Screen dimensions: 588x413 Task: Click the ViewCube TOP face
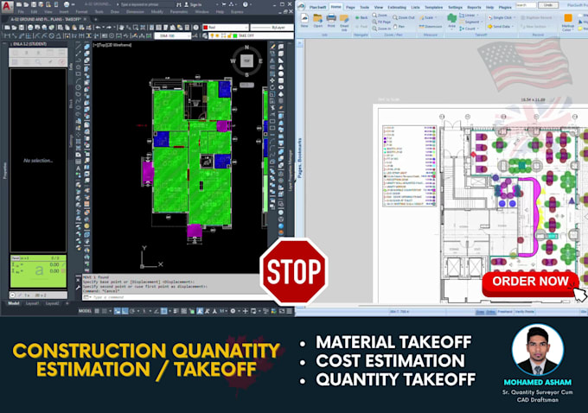(x=246, y=60)
